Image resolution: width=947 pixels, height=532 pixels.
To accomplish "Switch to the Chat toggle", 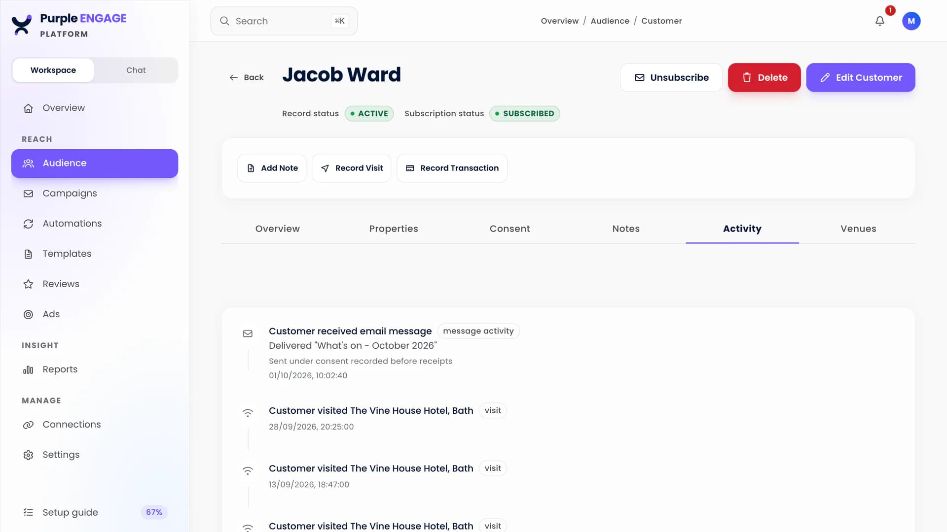I will (136, 70).
